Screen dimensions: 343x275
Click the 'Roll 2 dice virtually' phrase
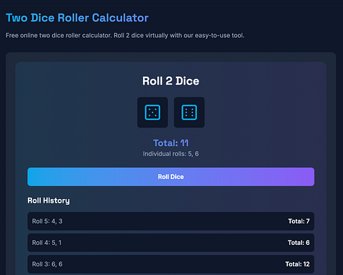coord(141,36)
